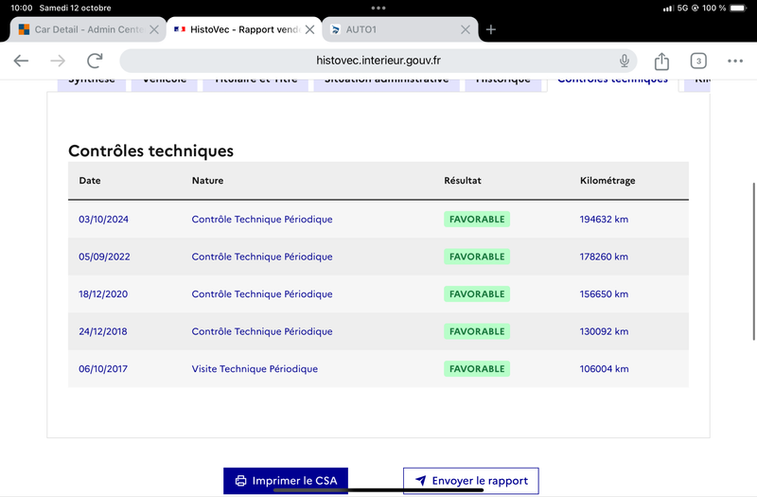Image resolution: width=757 pixels, height=497 pixels.
Task: Select the date 18/12/2020
Action: click(103, 294)
